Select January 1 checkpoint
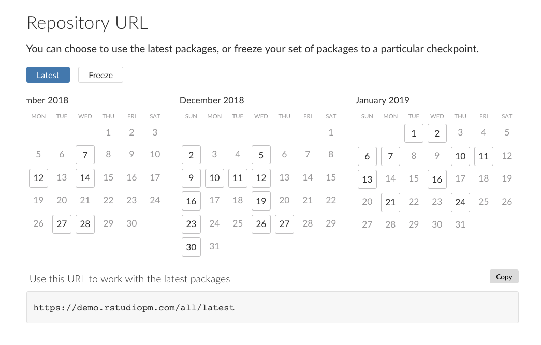 pos(414,133)
